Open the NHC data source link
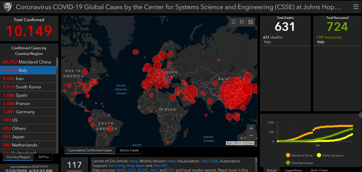The image size is (362, 172). point(154,170)
